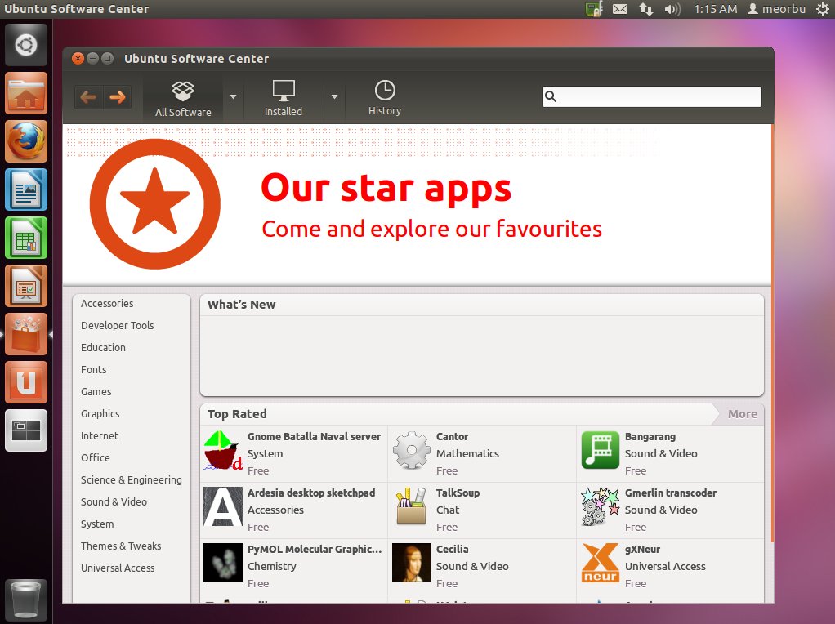
Task: Launch LibreOffice Writer from launcher
Action: coord(26,189)
